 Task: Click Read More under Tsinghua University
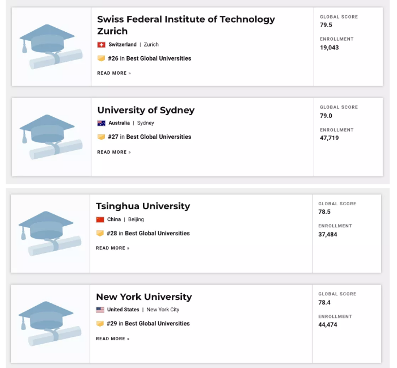[x=113, y=248]
